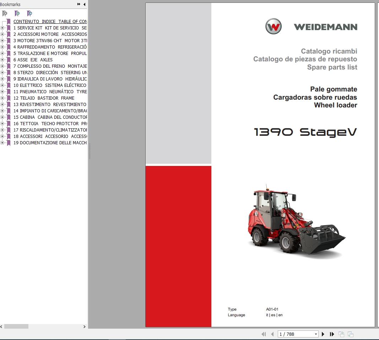
Task: Select bookmark 6 ASSE EJE AXLES
Action: 33,60
